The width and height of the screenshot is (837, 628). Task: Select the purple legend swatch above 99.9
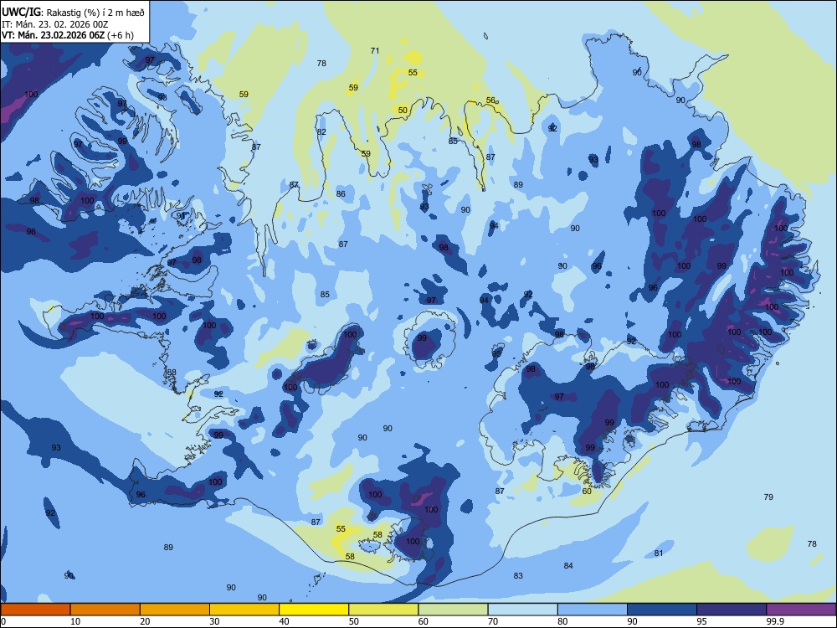coord(801,610)
